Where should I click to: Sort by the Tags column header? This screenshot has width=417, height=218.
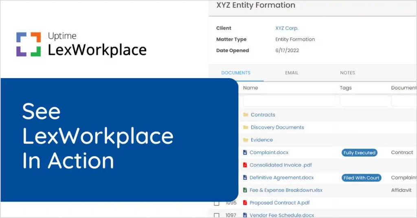tap(345, 88)
